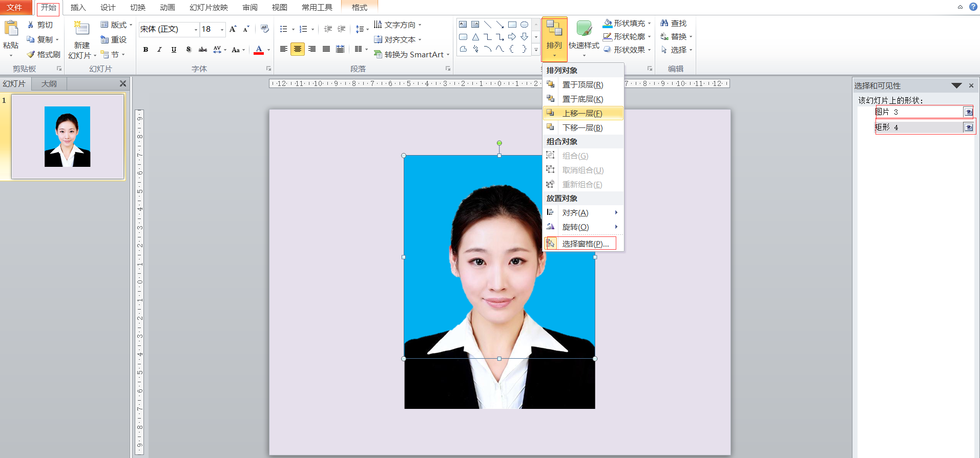Choose 上移一层 from the arrange menu
The height and width of the screenshot is (458, 980).
[x=582, y=113]
